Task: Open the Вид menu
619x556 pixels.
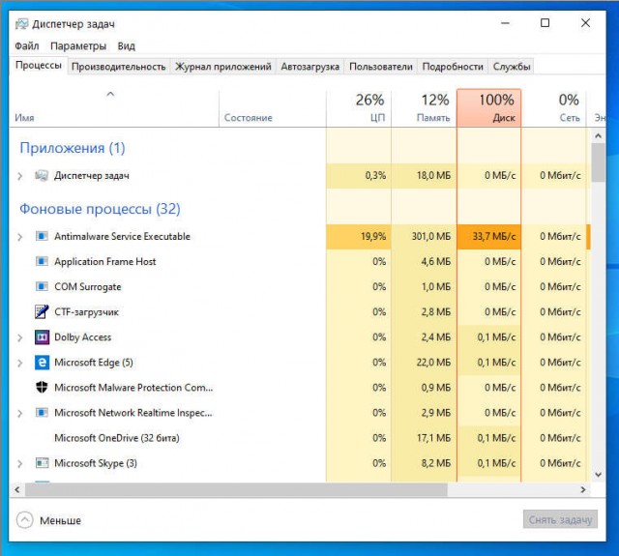Action: (127, 46)
